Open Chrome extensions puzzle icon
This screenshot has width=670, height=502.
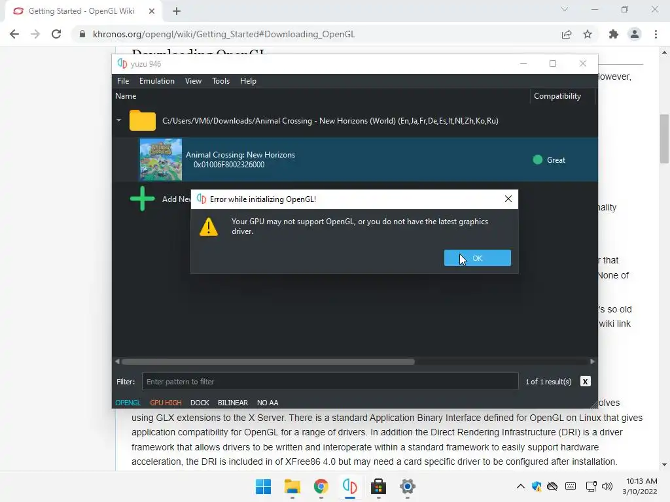coord(614,34)
